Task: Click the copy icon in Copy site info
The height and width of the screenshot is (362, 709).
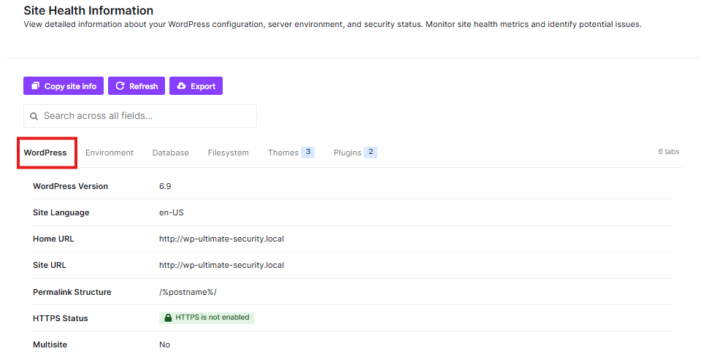Action: 35,85
